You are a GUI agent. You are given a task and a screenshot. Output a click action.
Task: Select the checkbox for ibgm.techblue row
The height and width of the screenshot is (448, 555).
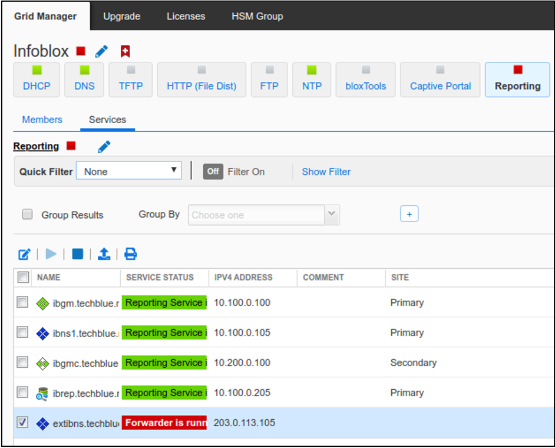[x=22, y=302]
